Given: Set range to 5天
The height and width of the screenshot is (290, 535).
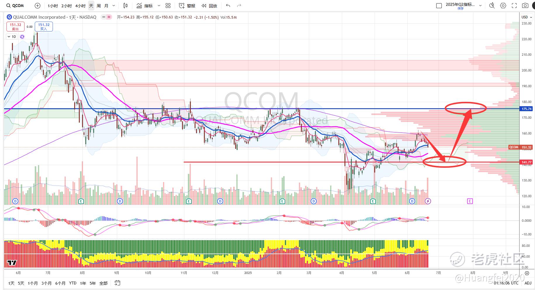Looking at the screenshot, I should 21,283.
